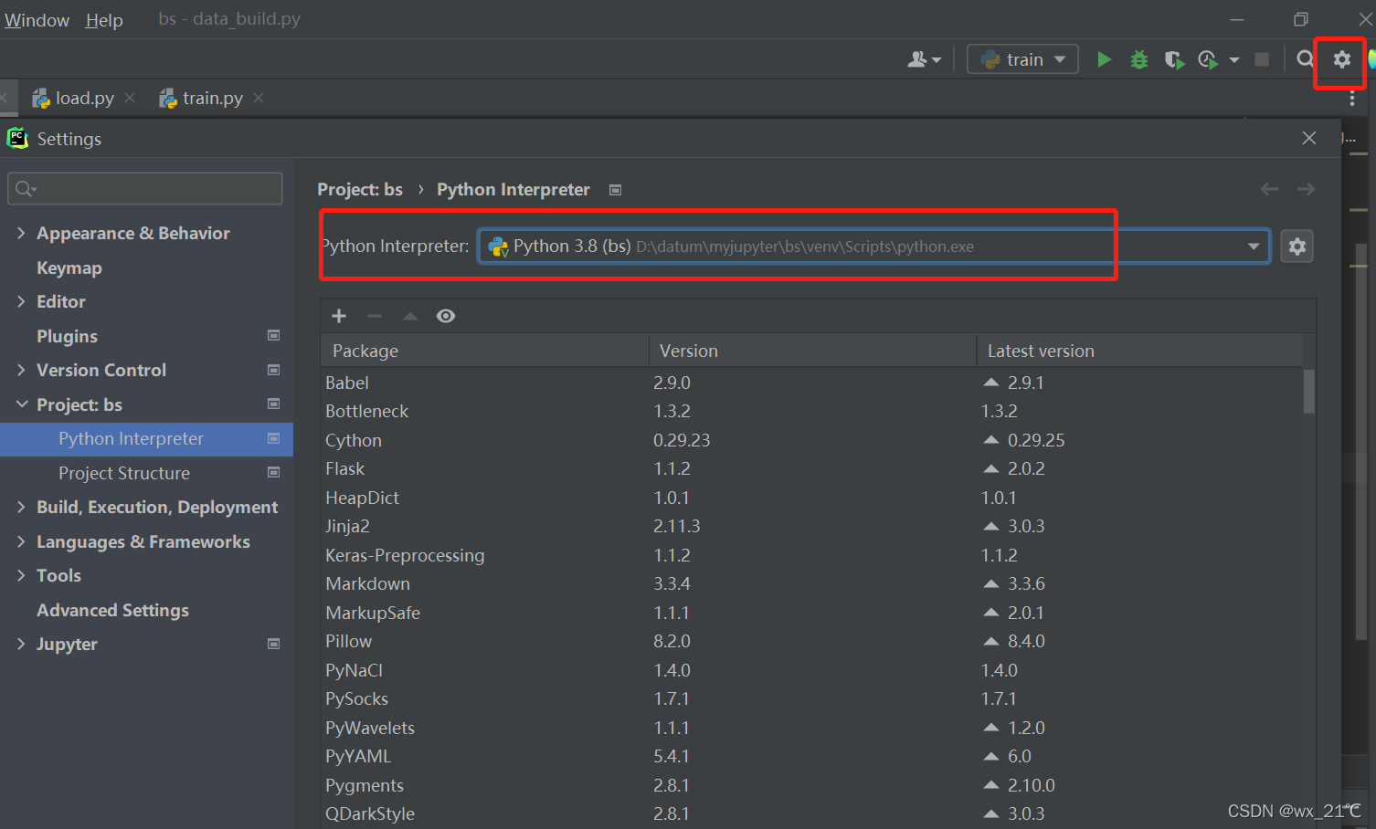Viewport: 1376px width, 829px height.
Task: Click the forward navigation arrow
Action: pos(1306,189)
